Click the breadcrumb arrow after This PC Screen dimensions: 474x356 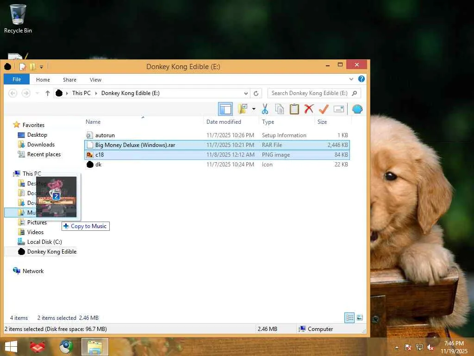pyautogui.click(x=96, y=93)
